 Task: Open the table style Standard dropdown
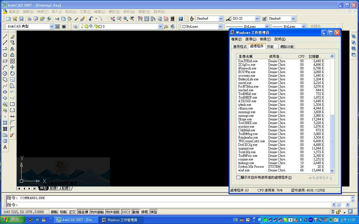pos(293,18)
